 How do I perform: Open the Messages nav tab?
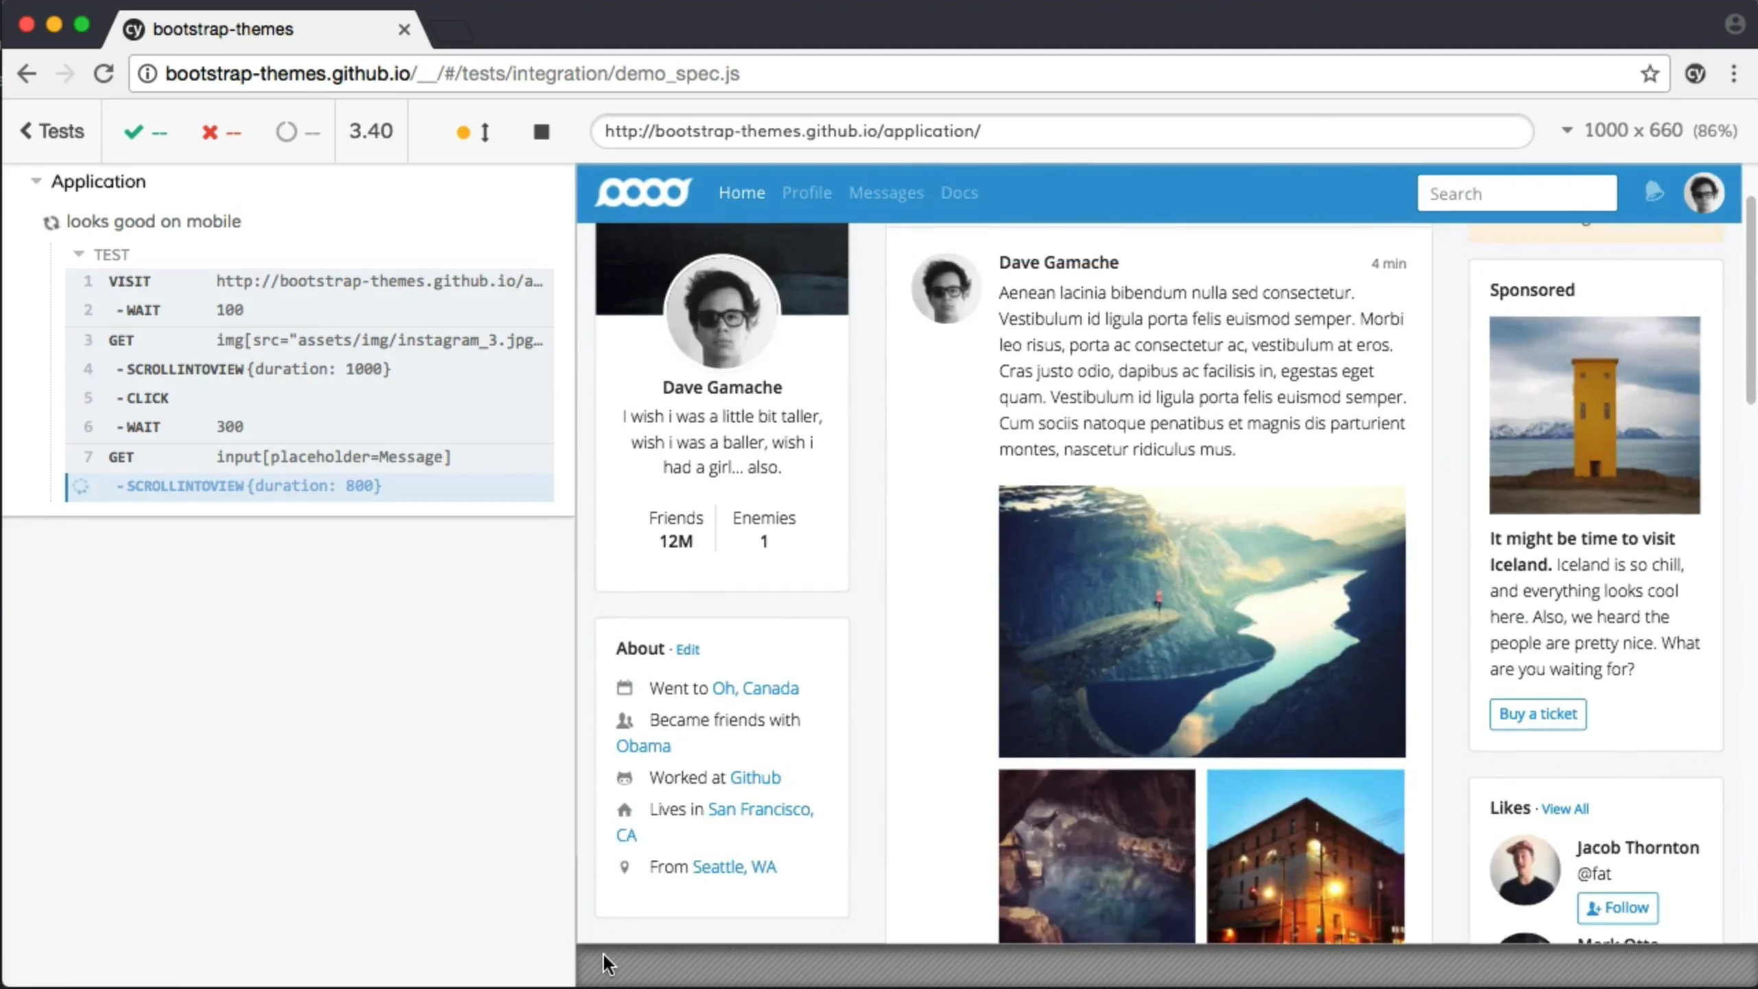click(x=885, y=193)
